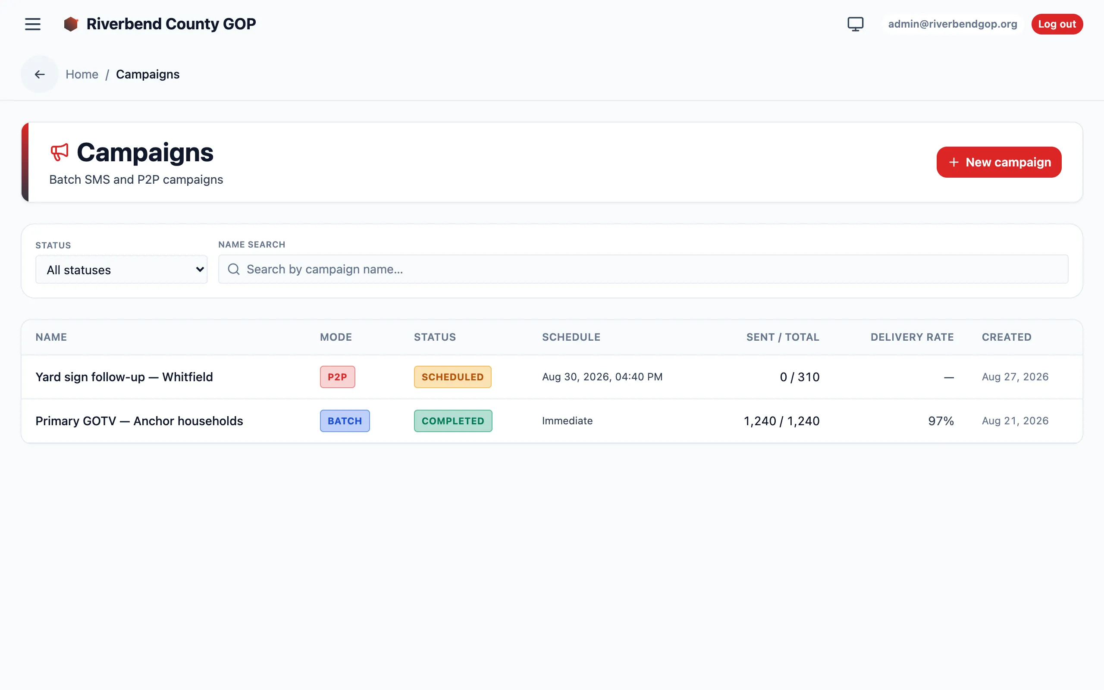This screenshot has height=690, width=1104.
Task: Toggle the monitor display theme icon
Action: (855, 24)
